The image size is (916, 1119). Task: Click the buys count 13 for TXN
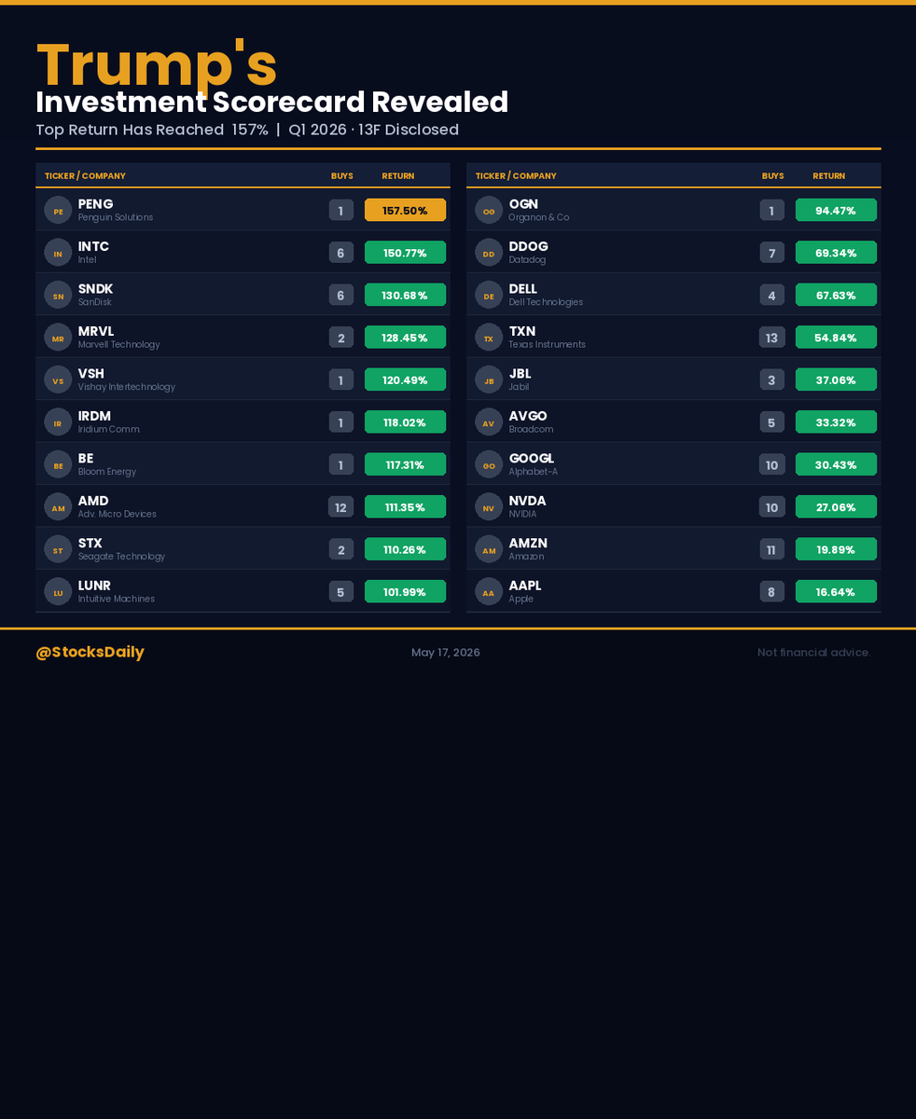point(771,338)
